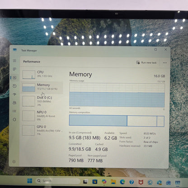Click the Run new task button
The height and width of the screenshot is (188, 188).
point(146,62)
